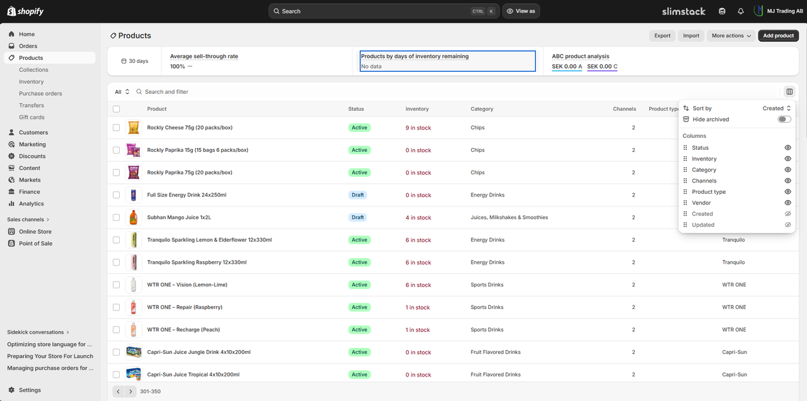Screen dimensions: 807x401
Task: Open the Collections submenu item
Action: (x=33, y=70)
